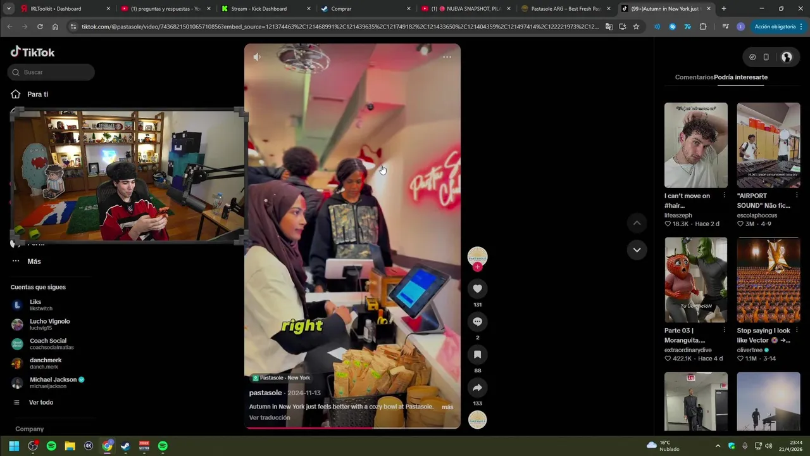Open the Extensions puzzle menu
The image size is (810, 456).
pyautogui.click(x=703, y=27)
